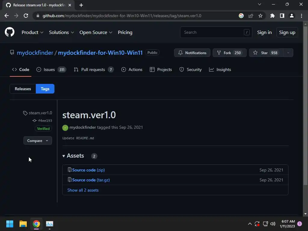Click the Sign up button

pos(287,32)
